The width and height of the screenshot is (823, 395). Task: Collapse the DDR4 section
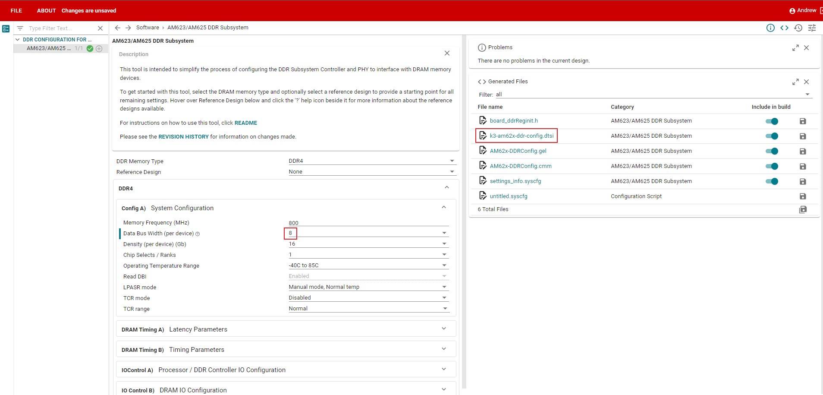click(x=447, y=187)
